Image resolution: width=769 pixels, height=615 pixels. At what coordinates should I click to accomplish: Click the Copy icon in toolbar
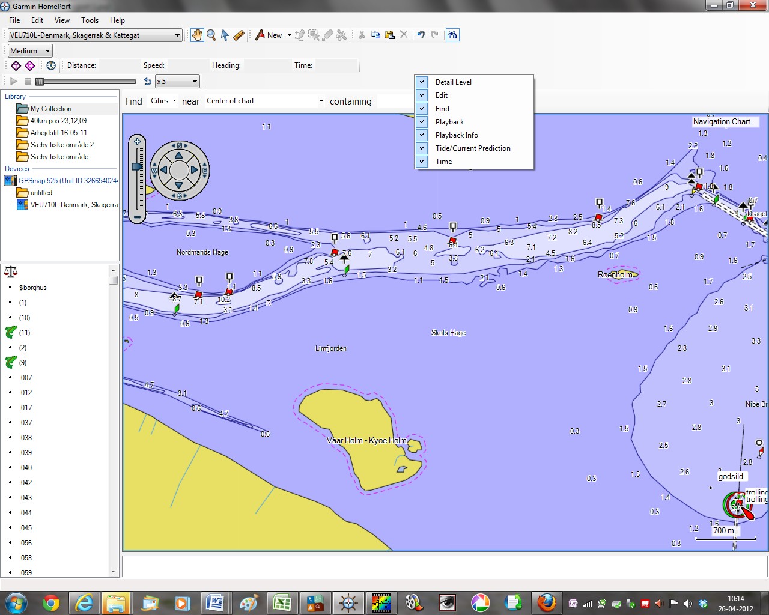pyautogui.click(x=375, y=35)
